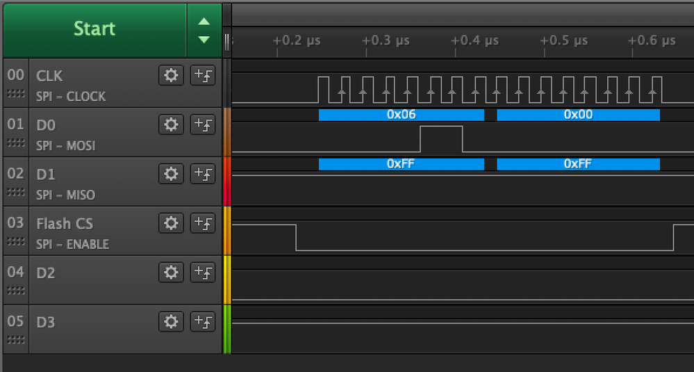Open settings gear for Flash CS channel
This screenshot has width=694, height=372.
point(171,223)
